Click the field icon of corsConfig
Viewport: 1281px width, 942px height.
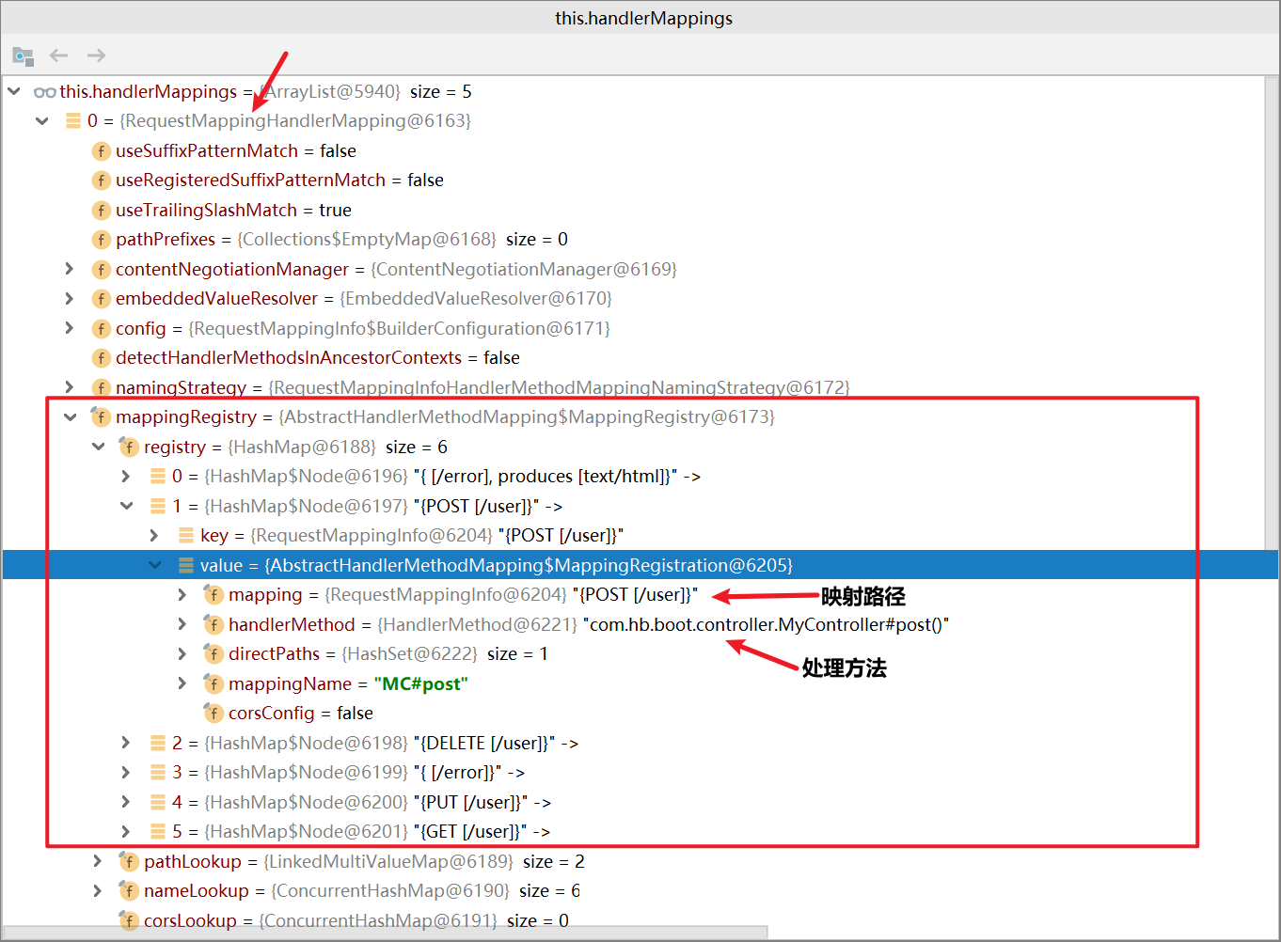tap(213, 714)
